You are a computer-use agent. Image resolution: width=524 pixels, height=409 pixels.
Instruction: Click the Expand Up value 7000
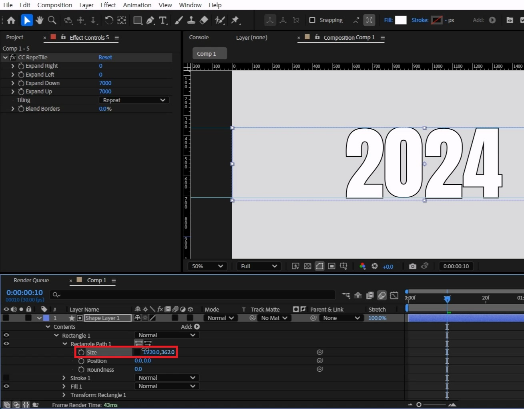tap(105, 91)
